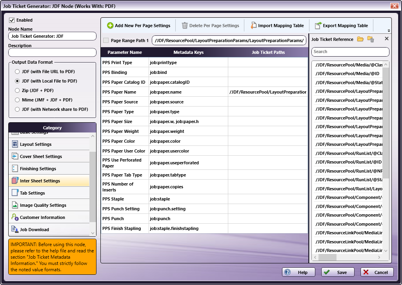The height and width of the screenshot is (285, 402).
Task: Select JDF (with Local File to PDF)
Action: [17, 81]
